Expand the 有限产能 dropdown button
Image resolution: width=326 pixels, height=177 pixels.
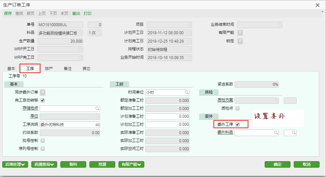[131, 164]
